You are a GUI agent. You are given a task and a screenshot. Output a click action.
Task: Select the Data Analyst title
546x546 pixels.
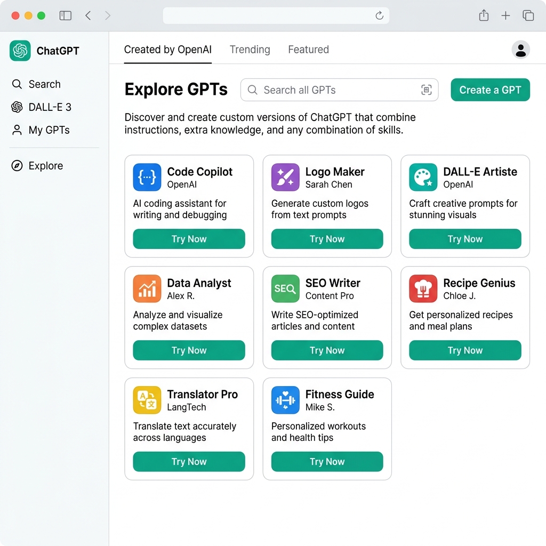click(x=199, y=283)
